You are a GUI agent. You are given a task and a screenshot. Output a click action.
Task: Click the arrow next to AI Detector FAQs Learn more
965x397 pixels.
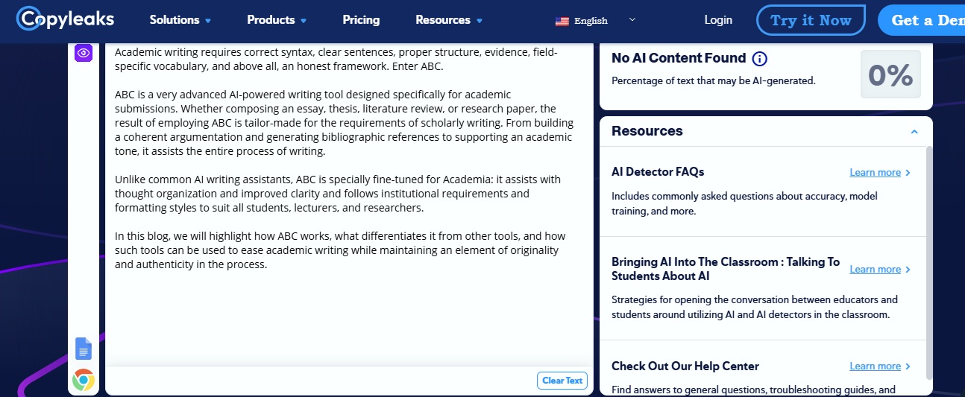908,173
